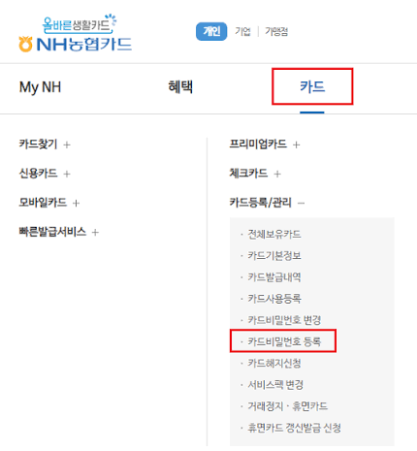This screenshot has height=451, width=417.
Task: Open the 혜택 menu
Action: coord(180,86)
